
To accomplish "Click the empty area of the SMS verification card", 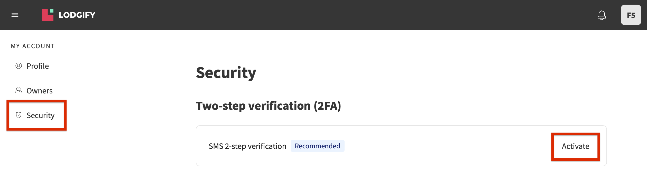I will point(447,146).
